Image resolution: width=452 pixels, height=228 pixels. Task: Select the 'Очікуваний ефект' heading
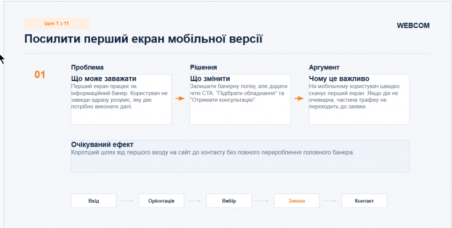coord(102,145)
